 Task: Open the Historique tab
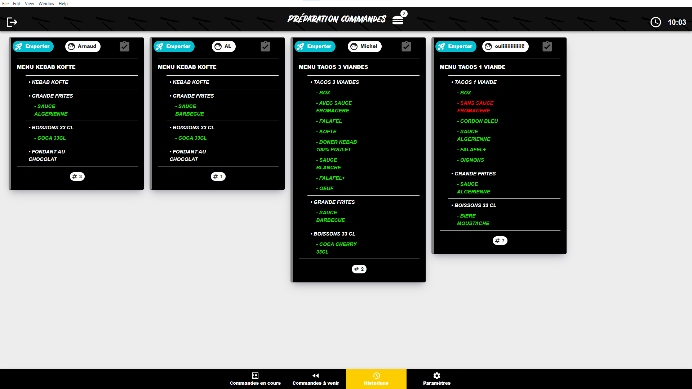click(x=376, y=379)
